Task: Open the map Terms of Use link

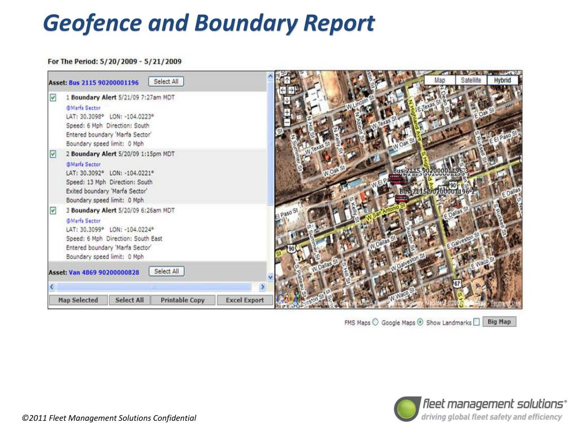Action: point(505,303)
